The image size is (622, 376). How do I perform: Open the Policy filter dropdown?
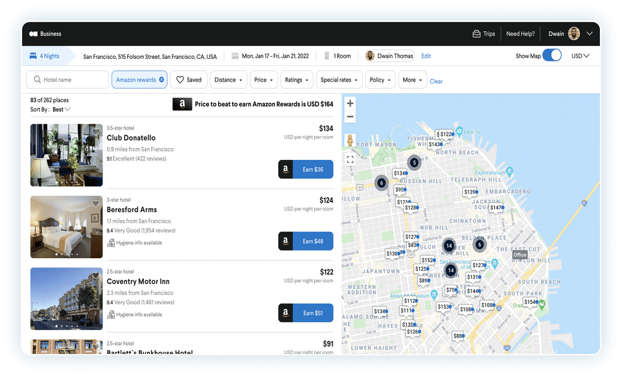tap(380, 80)
